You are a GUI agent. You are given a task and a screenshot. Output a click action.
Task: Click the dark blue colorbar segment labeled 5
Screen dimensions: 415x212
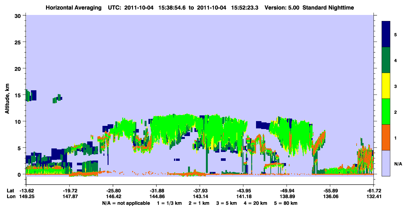tap(386, 34)
